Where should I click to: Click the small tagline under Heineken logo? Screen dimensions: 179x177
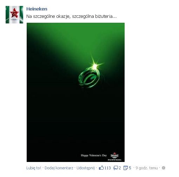pos(114,160)
